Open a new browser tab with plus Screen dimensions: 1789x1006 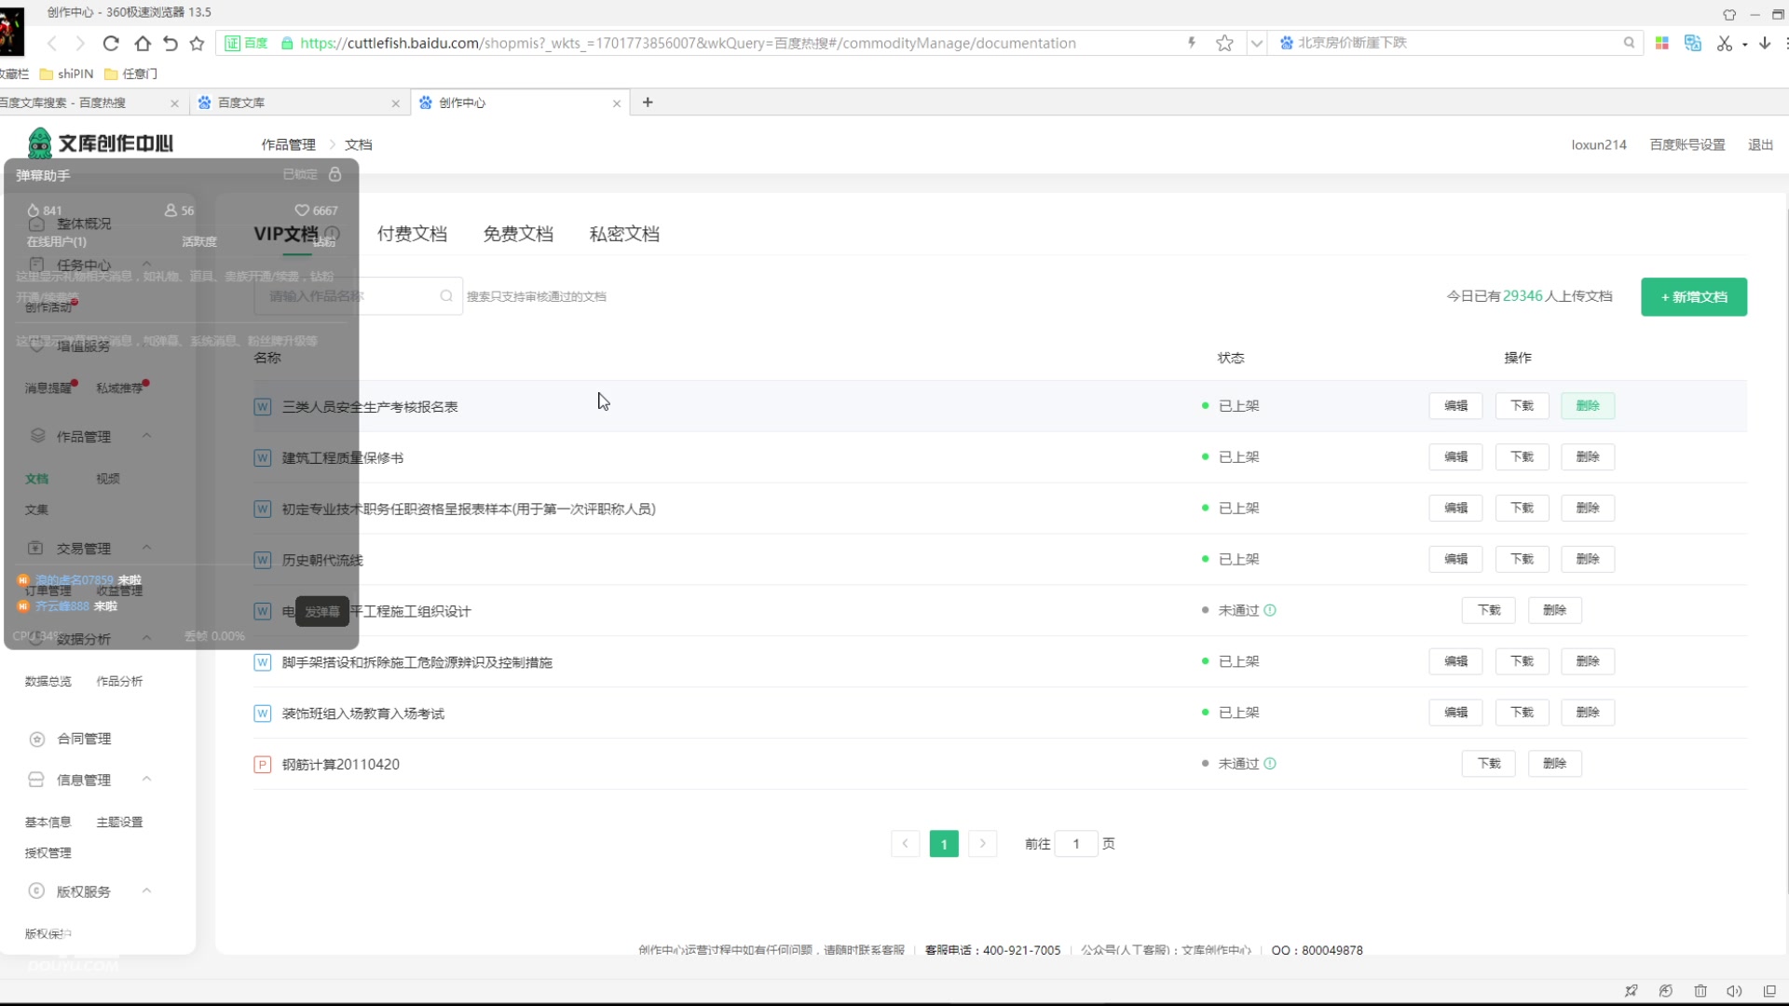[x=648, y=102]
